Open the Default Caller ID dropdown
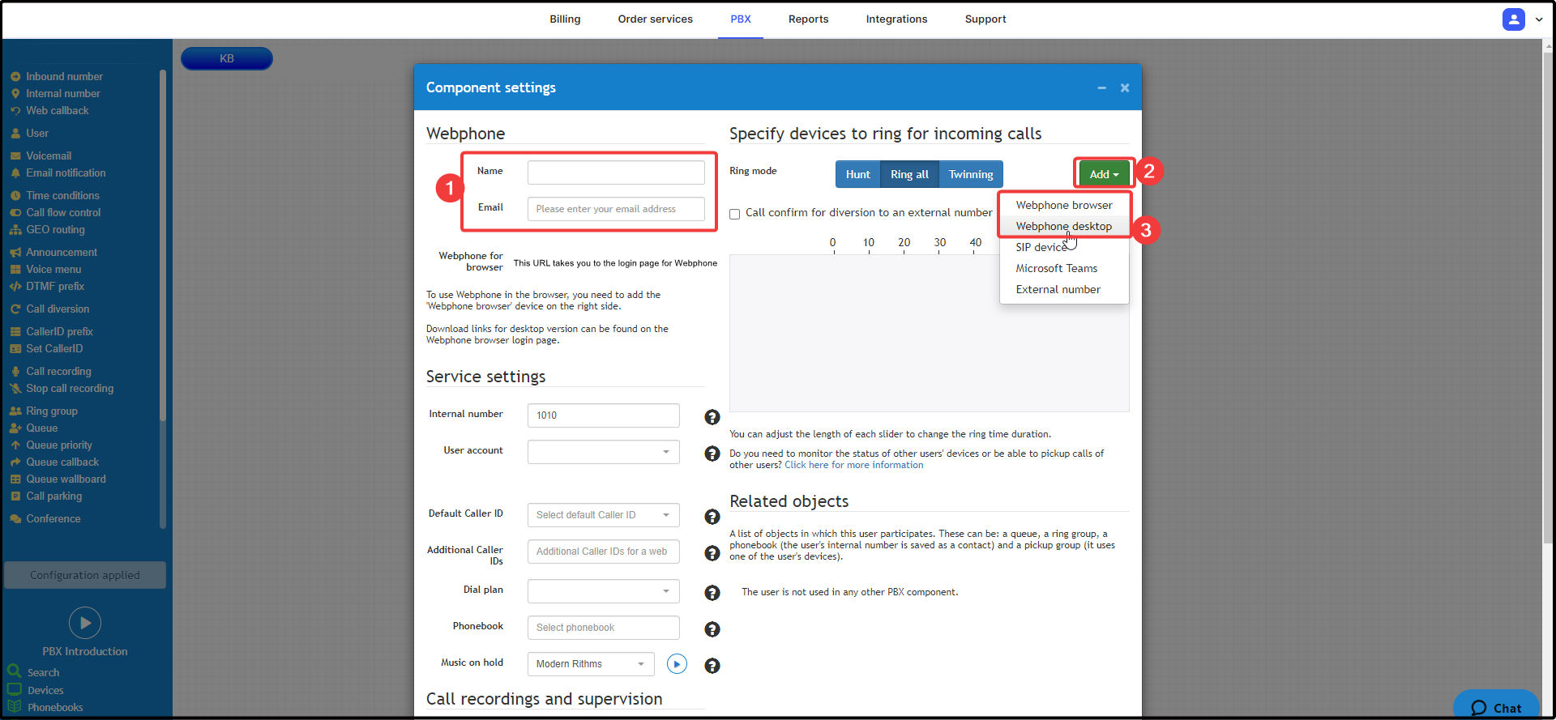The image size is (1556, 720). [x=603, y=515]
